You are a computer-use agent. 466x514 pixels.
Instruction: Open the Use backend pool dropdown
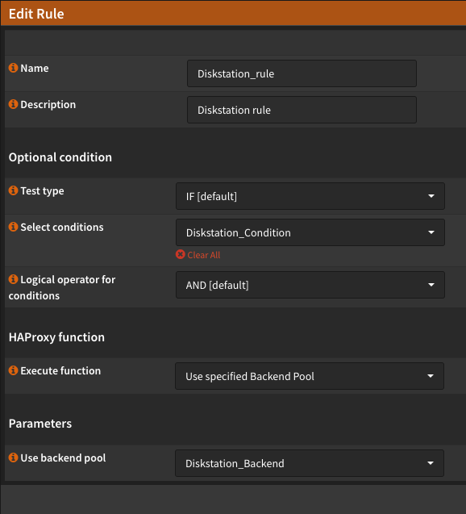coord(310,463)
